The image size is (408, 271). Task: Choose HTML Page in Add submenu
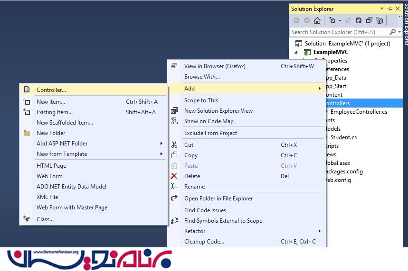click(x=51, y=166)
